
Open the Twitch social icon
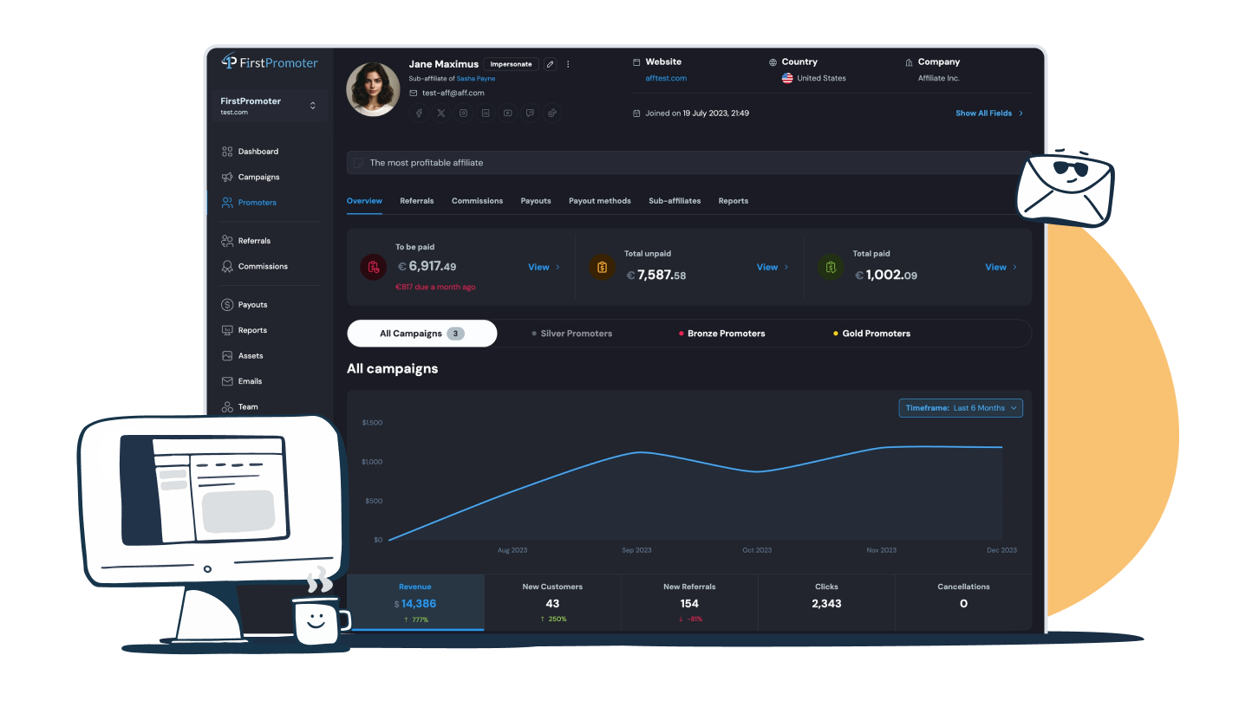pyautogui.click(x=530, y=113)
